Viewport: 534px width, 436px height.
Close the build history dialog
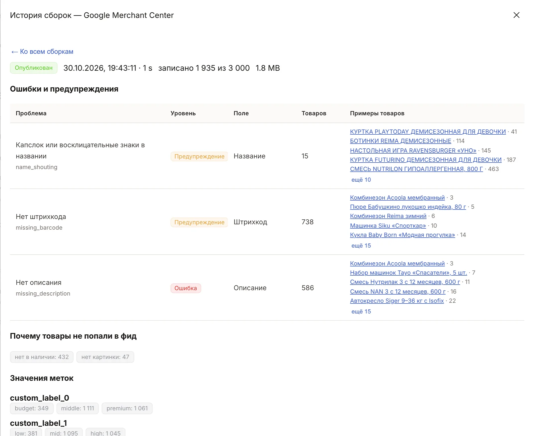click(516, 15)
